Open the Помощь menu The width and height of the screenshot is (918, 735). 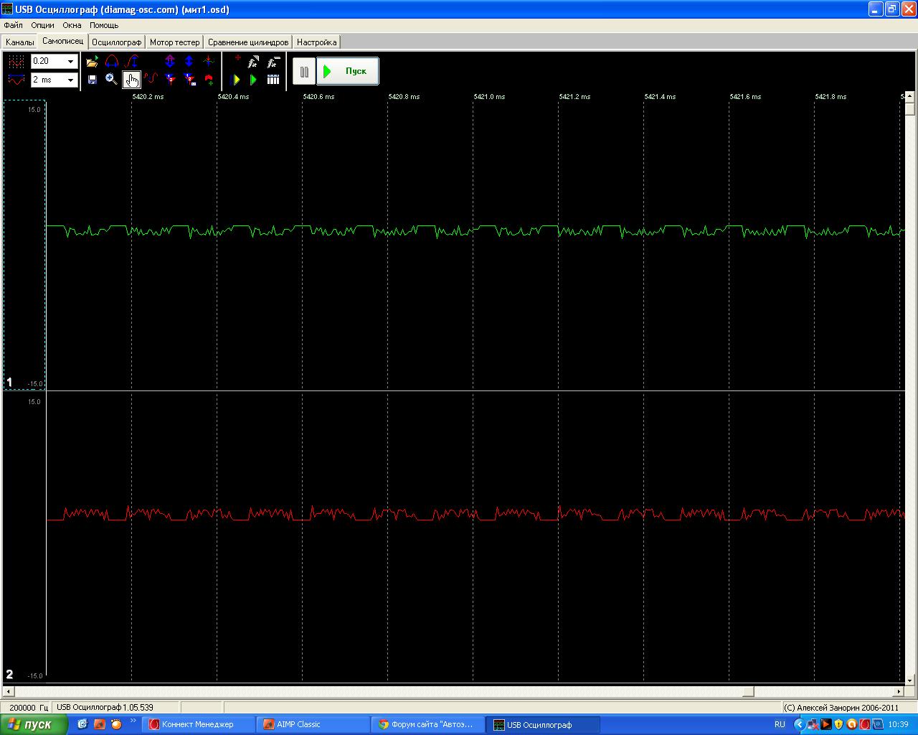point(104,25)
